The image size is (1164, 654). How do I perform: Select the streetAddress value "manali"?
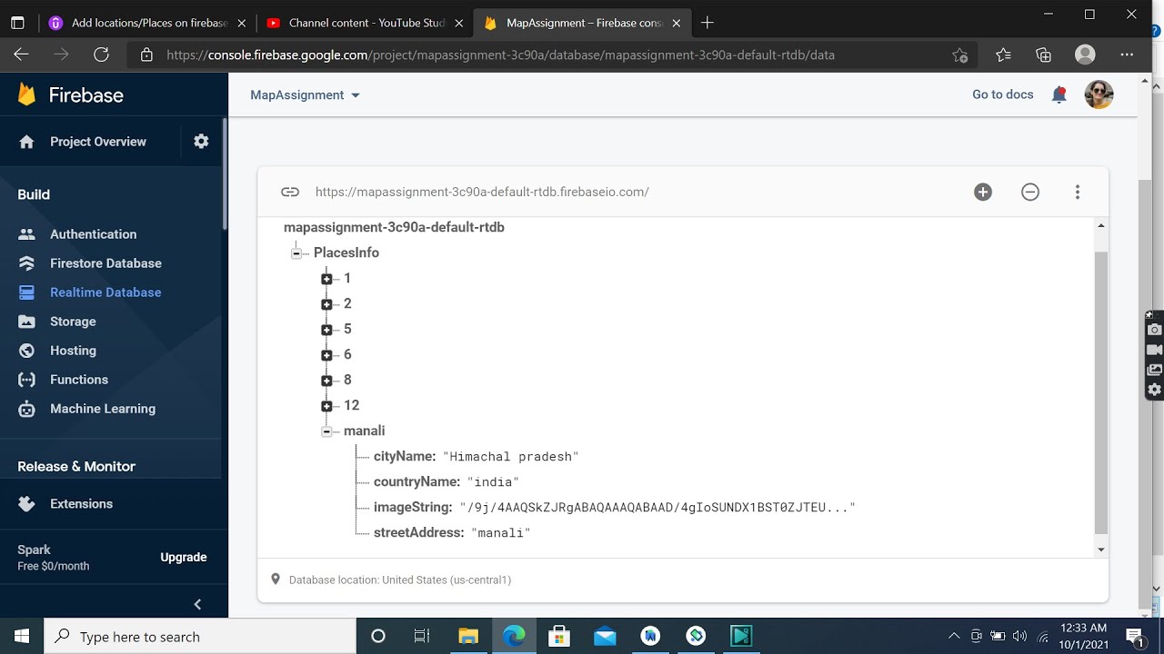pyautogui.click(x=501, y=533)
